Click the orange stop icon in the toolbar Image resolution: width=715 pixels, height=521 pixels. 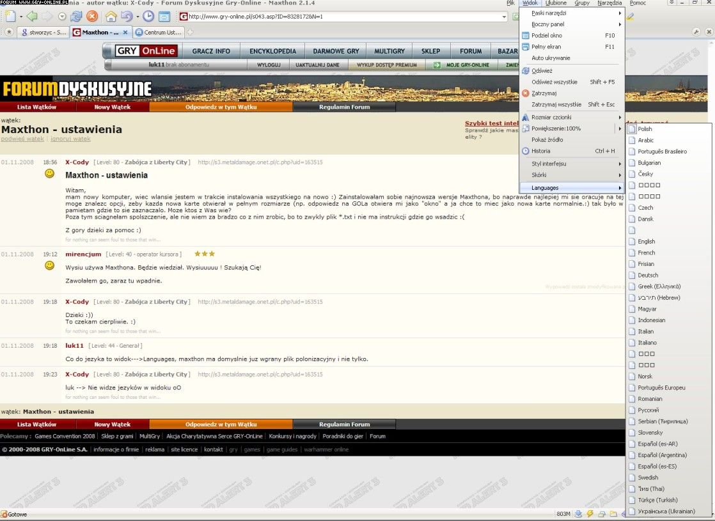(92, 17)
